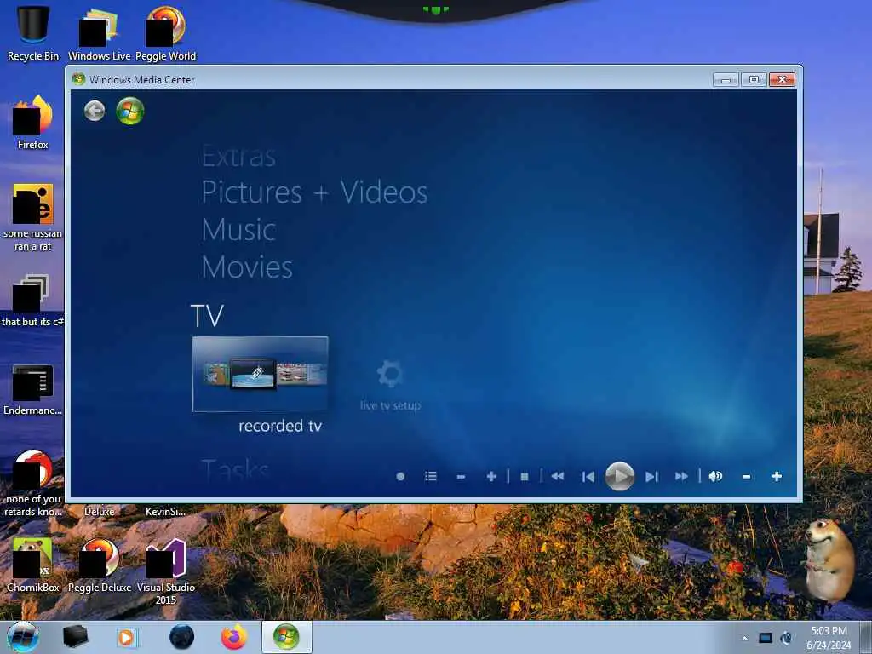Select the Movies menu item

coord(247,267)
